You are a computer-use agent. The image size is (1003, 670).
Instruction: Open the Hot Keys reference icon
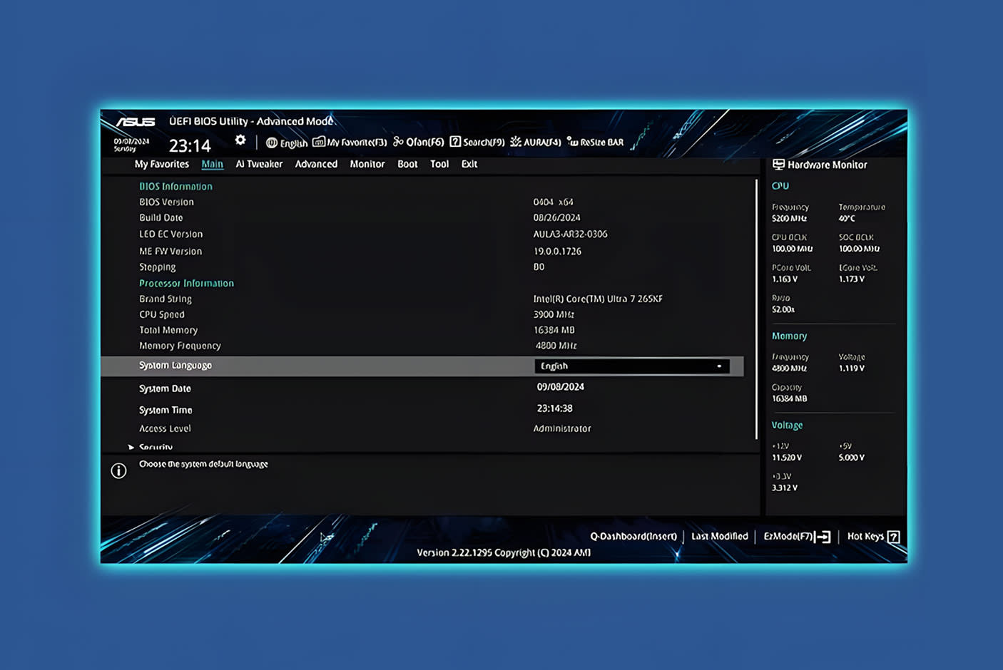895,537
